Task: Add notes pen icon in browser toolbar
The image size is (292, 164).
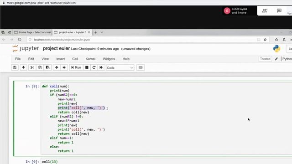Action: pos(284,40)
